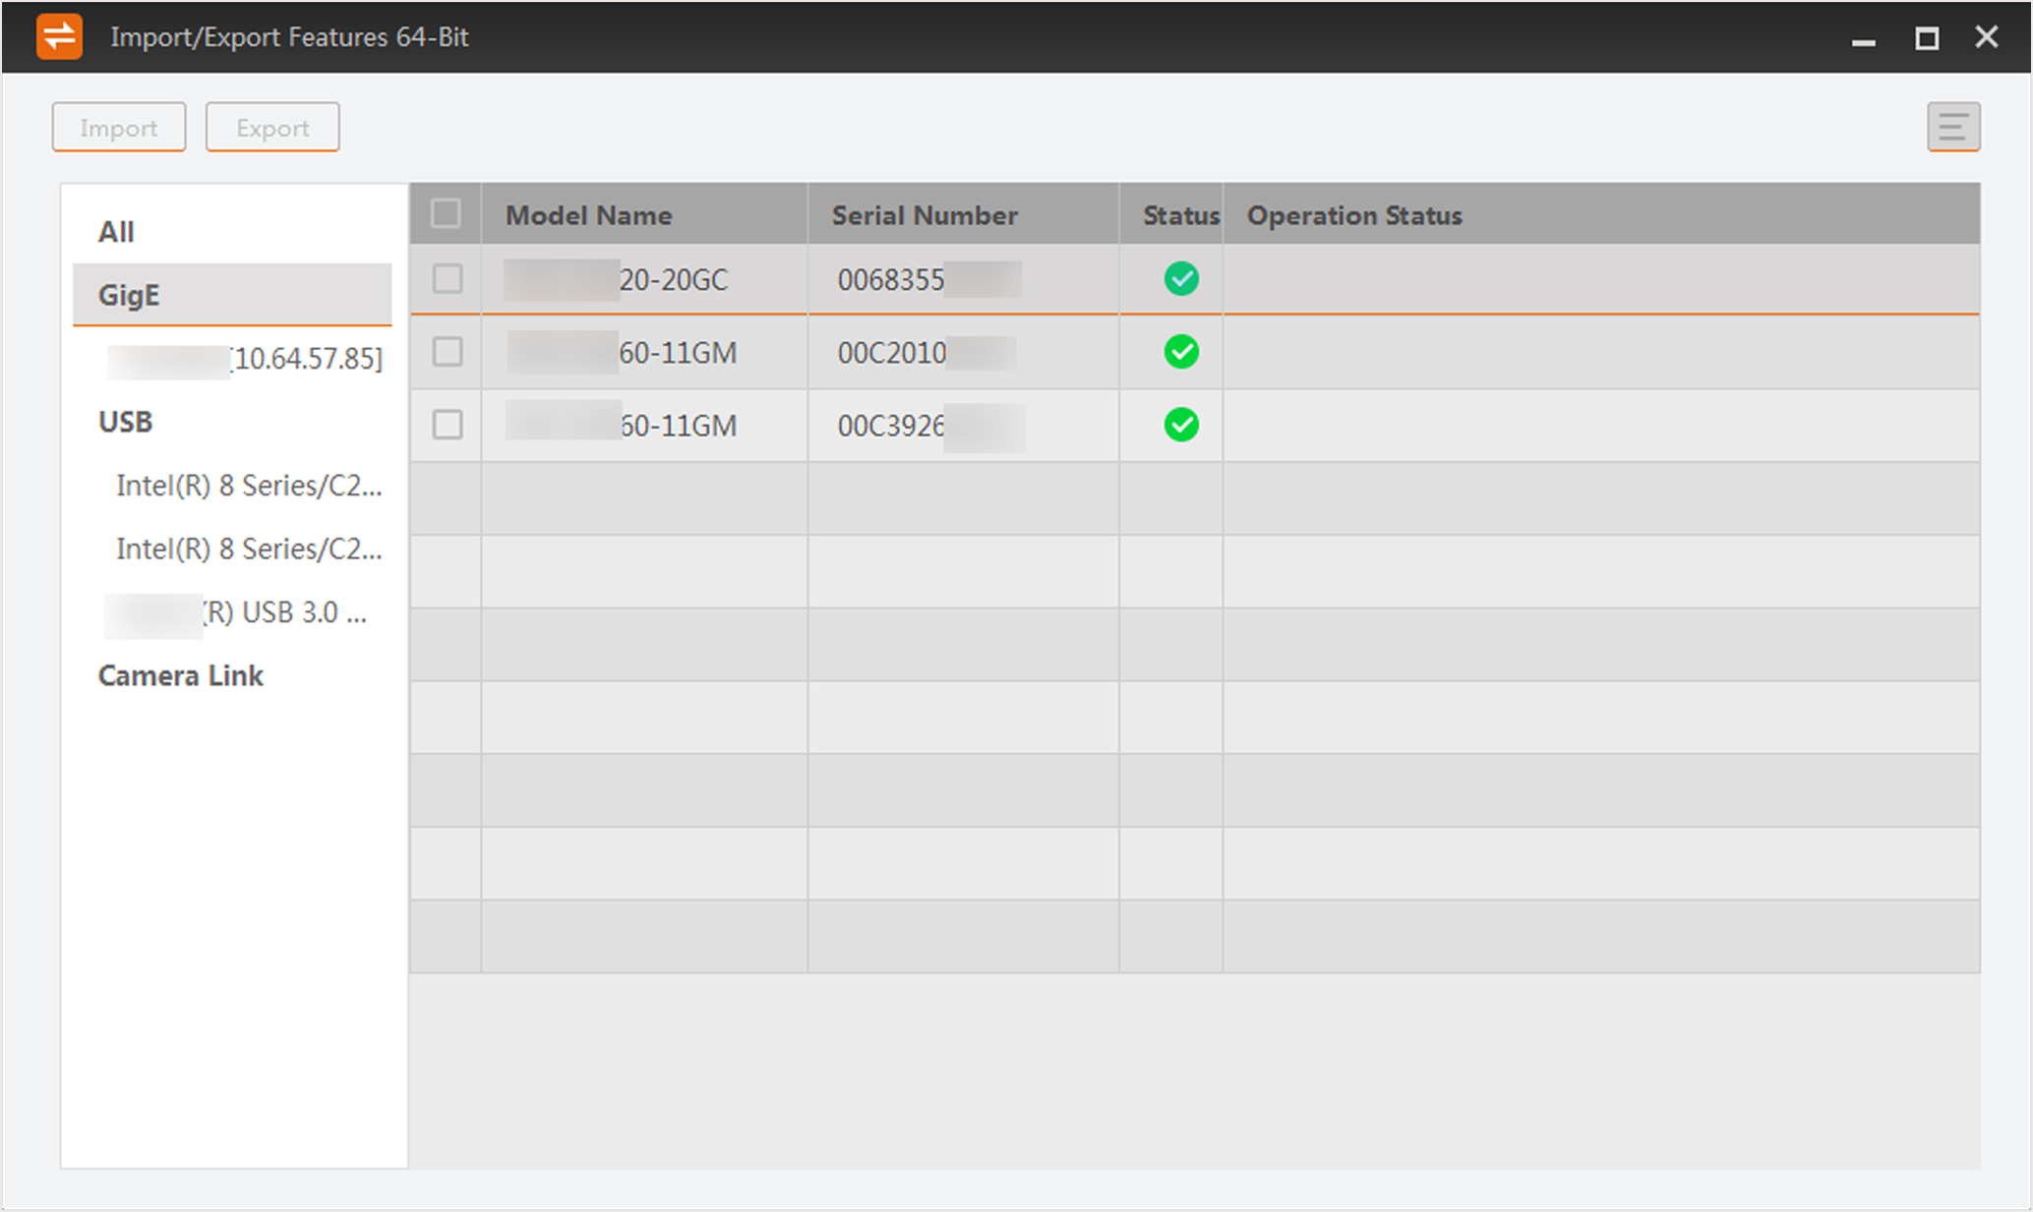Open the hamburger menu at top right
Image resolution: width=2033 pixels, height=1212 pixels.
pyautogui.click(x=1952, y=127)
